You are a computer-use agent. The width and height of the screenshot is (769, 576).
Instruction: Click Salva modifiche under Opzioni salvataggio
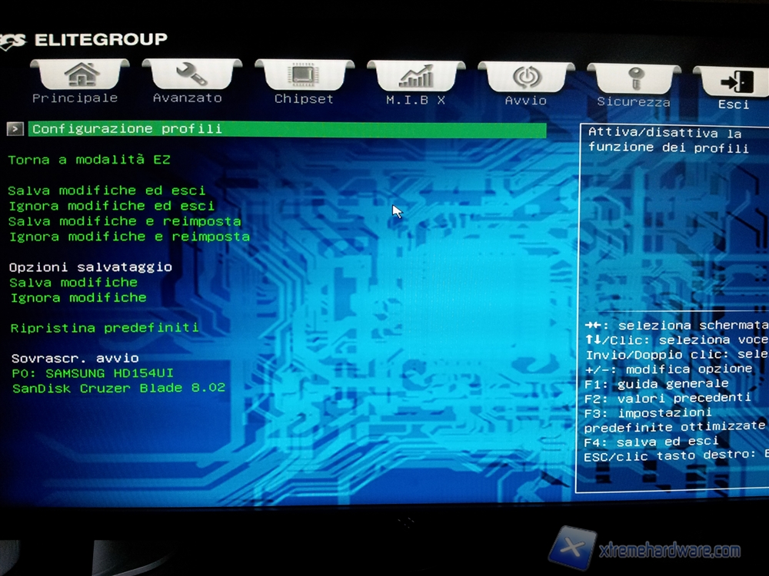[x=74, y=282]
